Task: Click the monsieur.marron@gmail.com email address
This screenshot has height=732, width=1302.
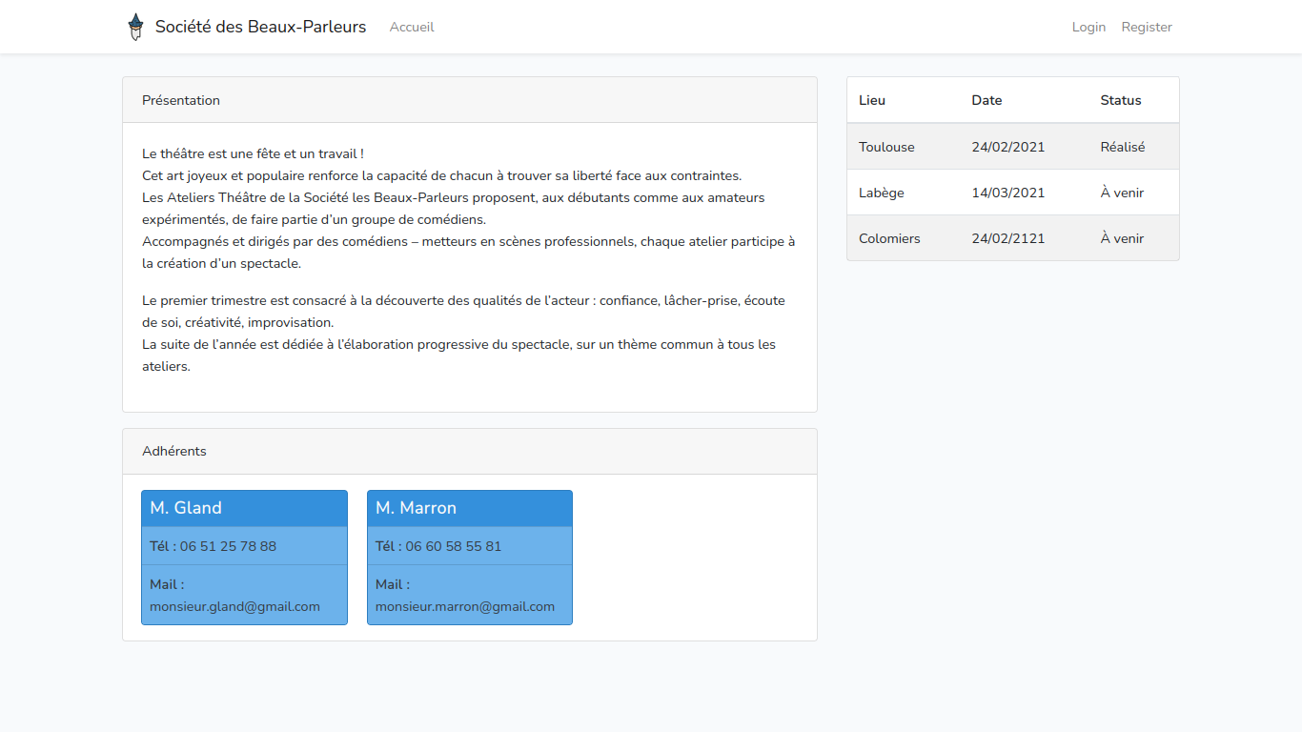Action: tap(465, 606)
